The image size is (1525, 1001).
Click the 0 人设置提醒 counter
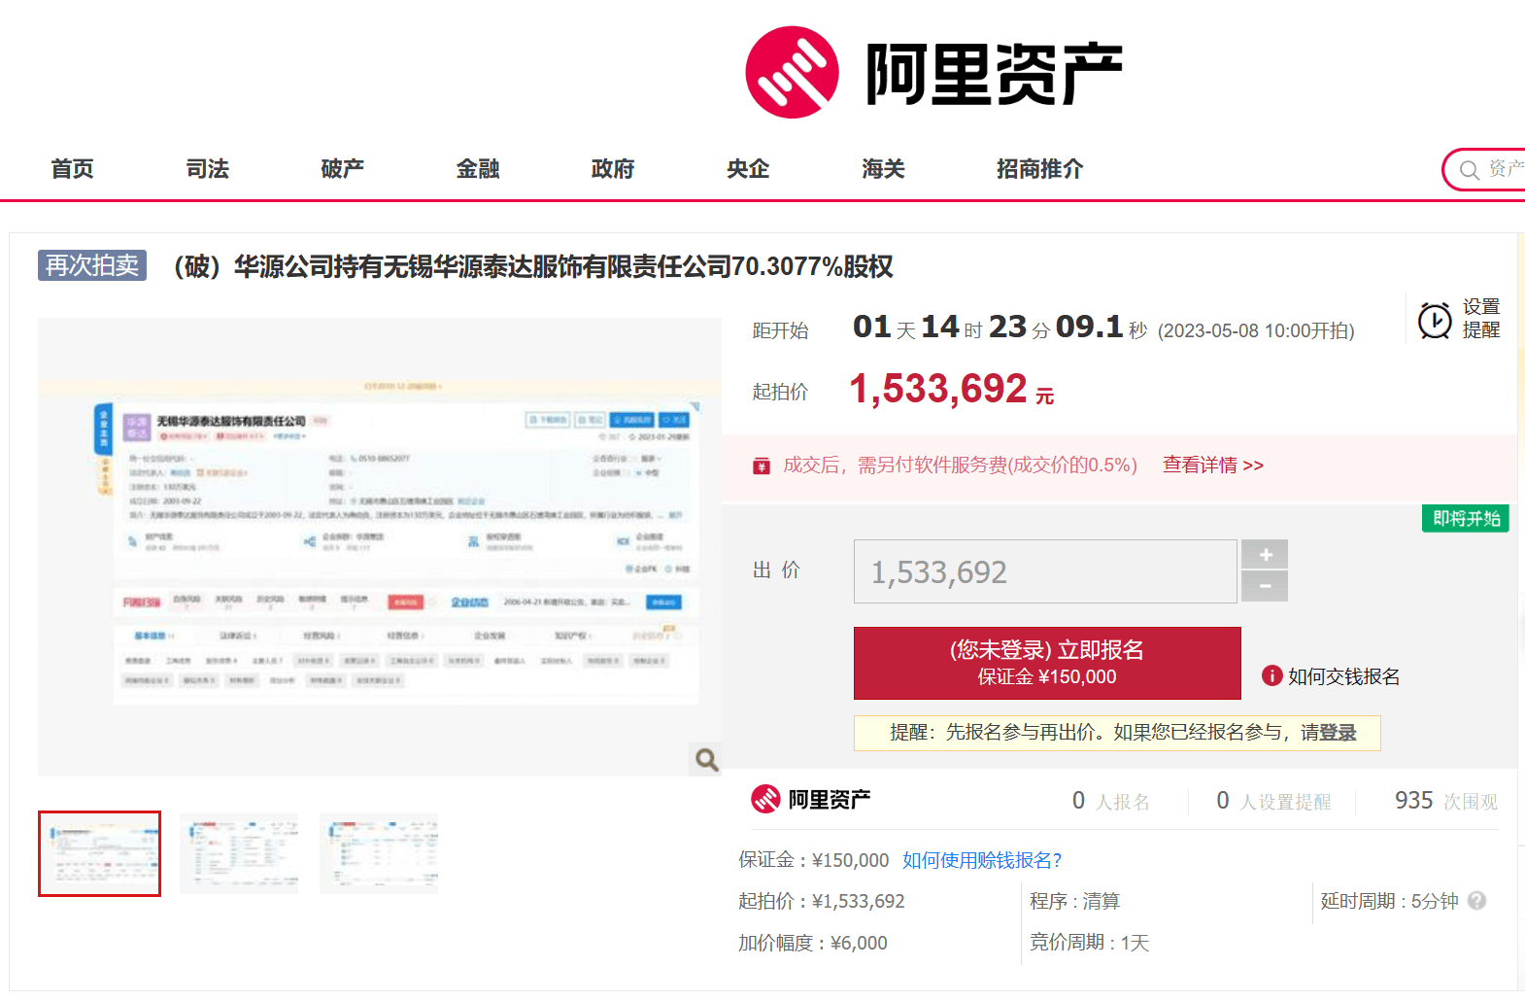click(1273, 801)
